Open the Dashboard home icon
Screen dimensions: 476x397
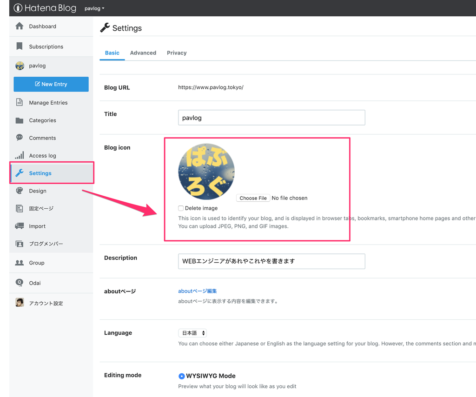point(20,26)
